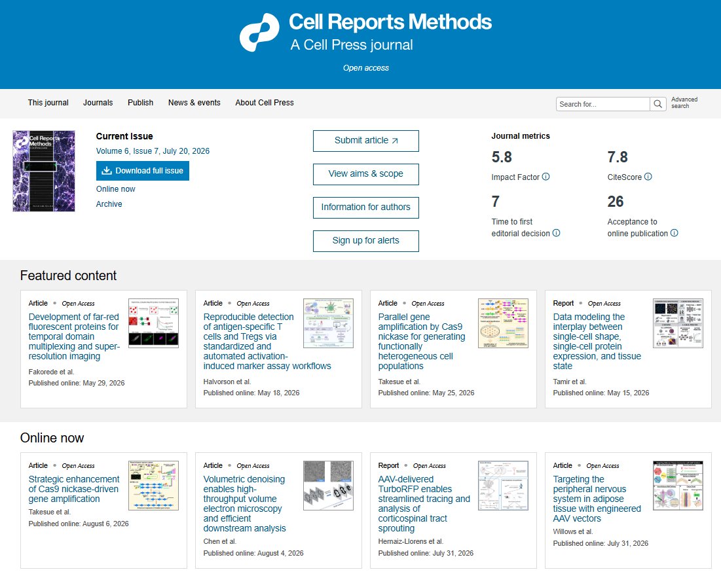Open Parallel gene amplification article
The width and height of the screenshot is (721, 572).
tap(422, 342)
